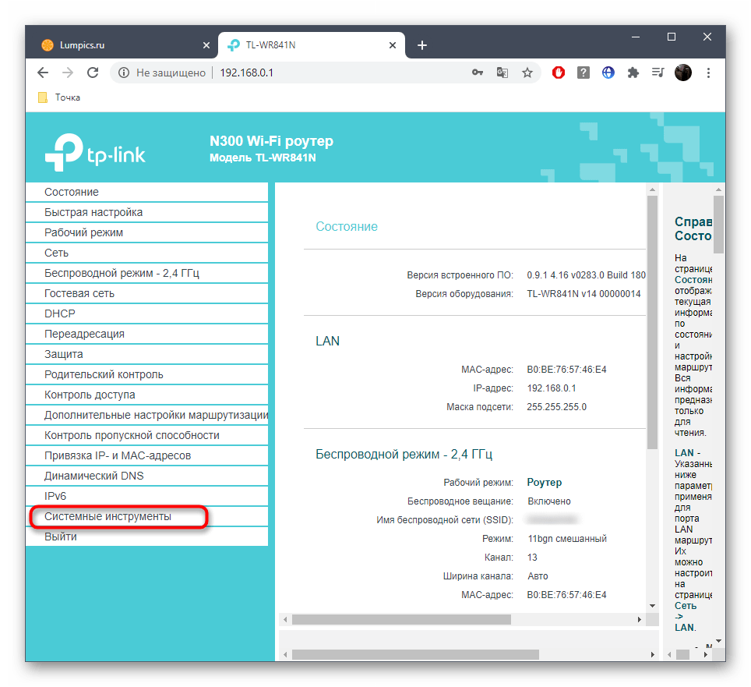Click the help panel vertical scrollbar thumb
The height and width of the screenshot is (687, 751).
tap(718, 225)
